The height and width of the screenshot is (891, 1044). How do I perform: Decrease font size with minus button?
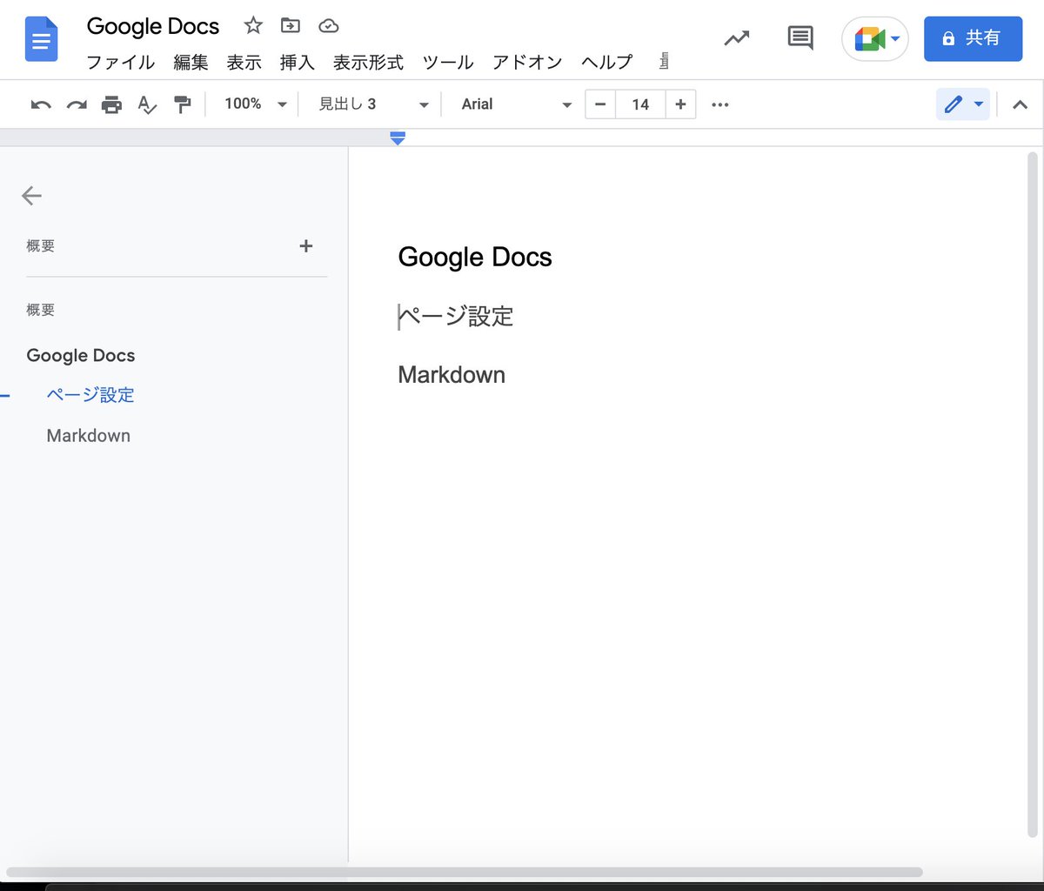pyautogui.click(x=600, y=104)
